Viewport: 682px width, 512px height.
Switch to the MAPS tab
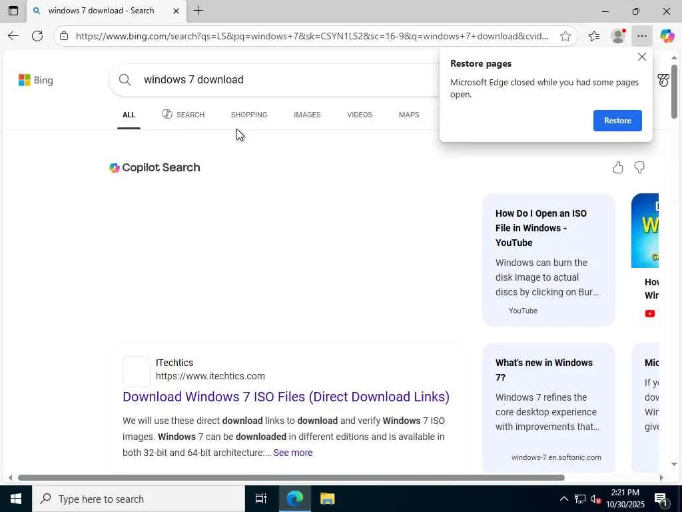click(x=409, y=115)
